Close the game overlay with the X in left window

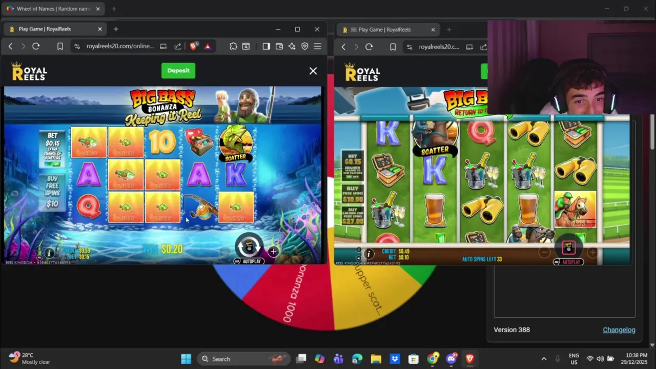coord(313,71)
